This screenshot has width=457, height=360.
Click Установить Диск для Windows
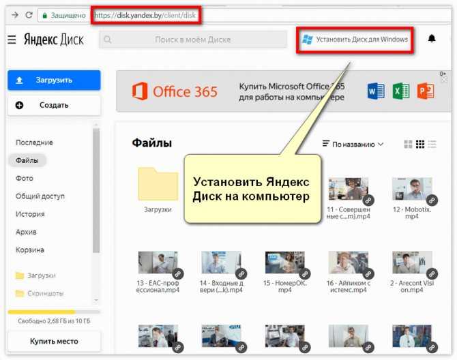[355, 40]
